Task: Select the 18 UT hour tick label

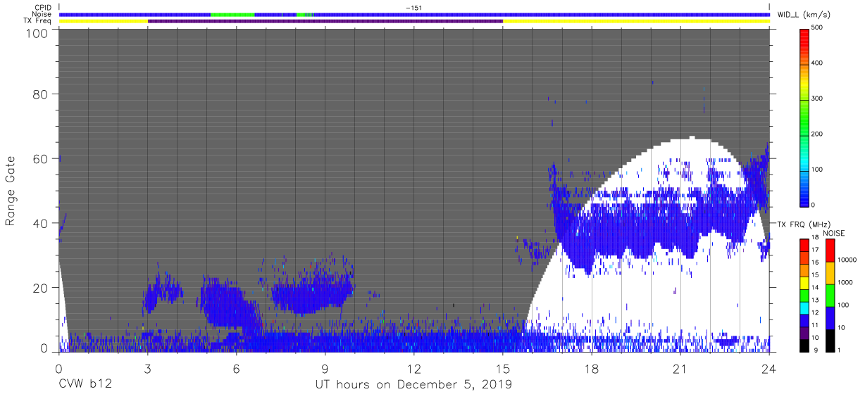Action: [592, 368]
